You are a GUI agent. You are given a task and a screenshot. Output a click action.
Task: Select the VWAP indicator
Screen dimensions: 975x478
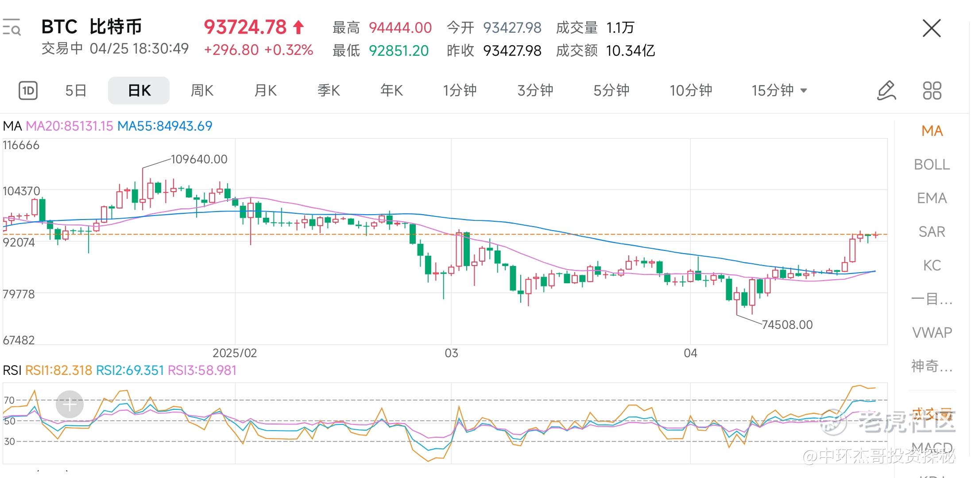pos(932,332)
